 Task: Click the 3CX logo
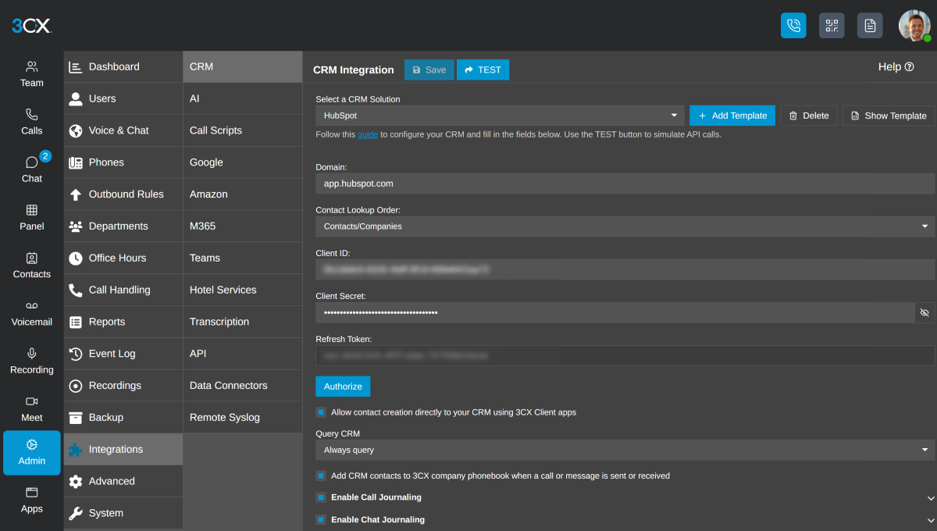coord(31,26)
